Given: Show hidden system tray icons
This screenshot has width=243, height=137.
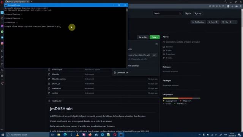Looking at the screenshot, I should tap(200, 135).
